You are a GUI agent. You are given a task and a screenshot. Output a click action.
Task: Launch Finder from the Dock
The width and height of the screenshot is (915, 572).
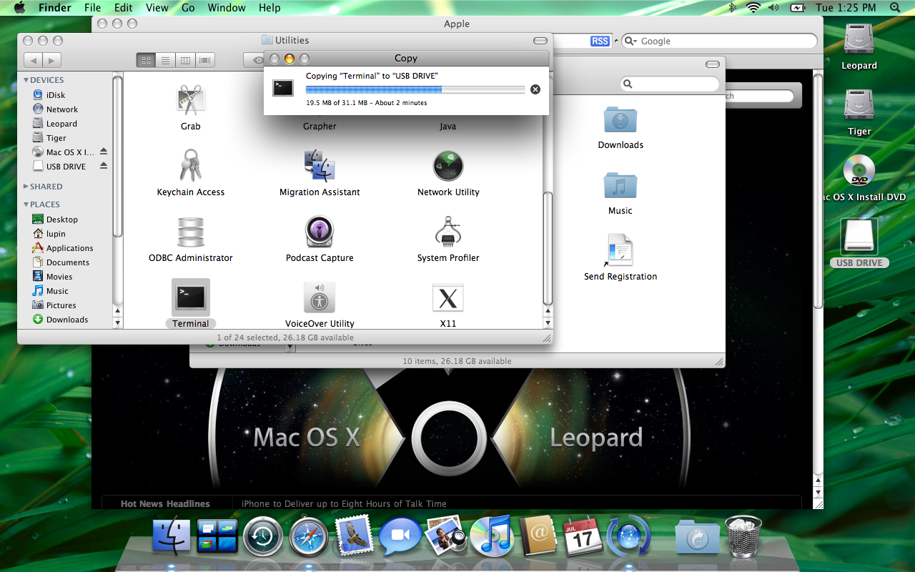pyautogui.click(x=172, y=537)
